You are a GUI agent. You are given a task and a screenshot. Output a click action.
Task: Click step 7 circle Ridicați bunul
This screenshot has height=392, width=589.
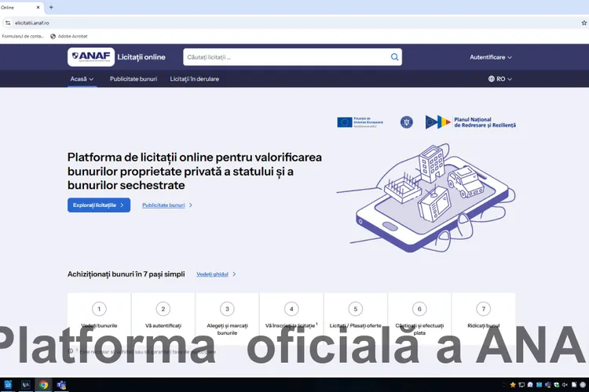pos(484,309)
